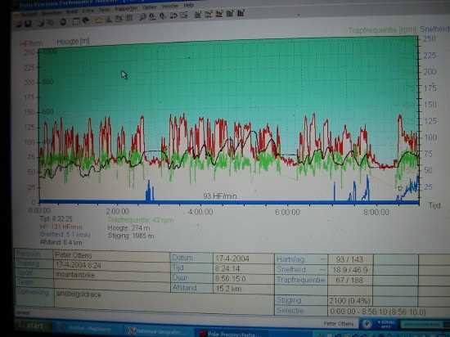Click the first chart icon in rightmost toolbar group
The image size is (450, 337).
tap(198, 15)
